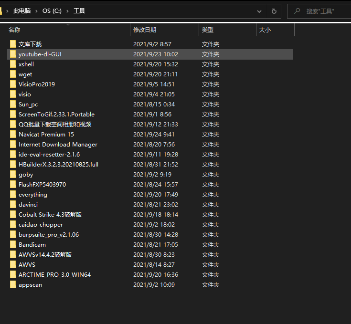Click the folder icon for xshell

coord(13,64)
